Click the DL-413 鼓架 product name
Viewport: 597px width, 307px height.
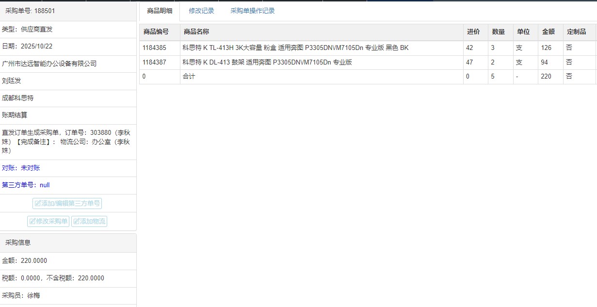(267, 62)
